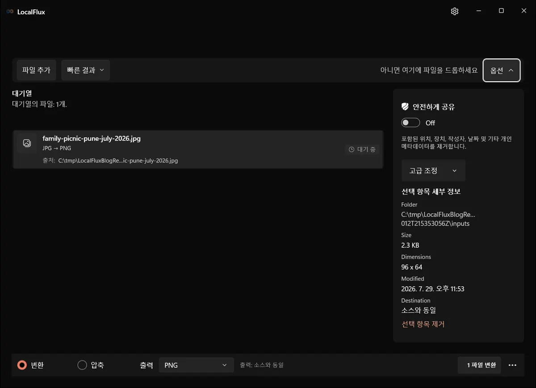Screen dimensions: 536x388
Task: Open the 빠른 결과 dropdown
Action: (x=85, y=70)
